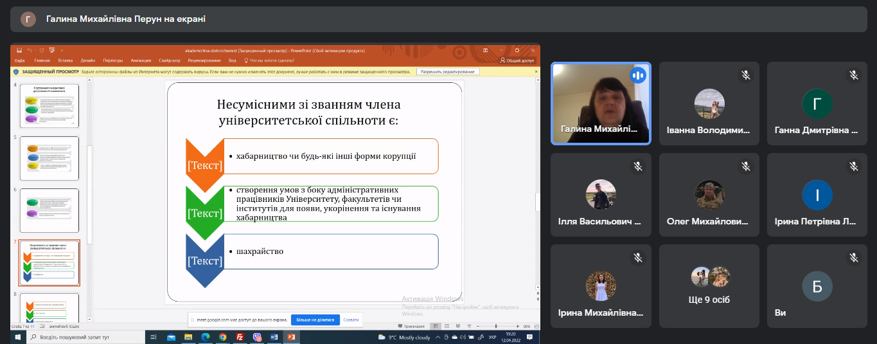The height and width of the screenshot is (344, 877).
Task: Click the Галина Михайлівна video tile
Action: click(x=601, y=103)
